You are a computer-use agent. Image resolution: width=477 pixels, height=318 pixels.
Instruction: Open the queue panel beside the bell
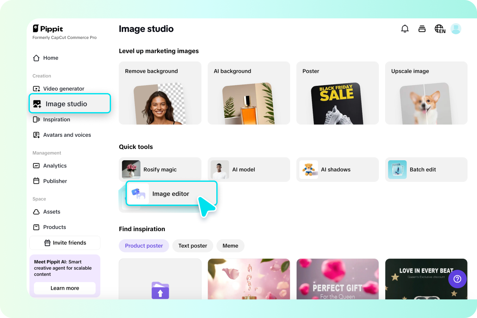(422, 29)
